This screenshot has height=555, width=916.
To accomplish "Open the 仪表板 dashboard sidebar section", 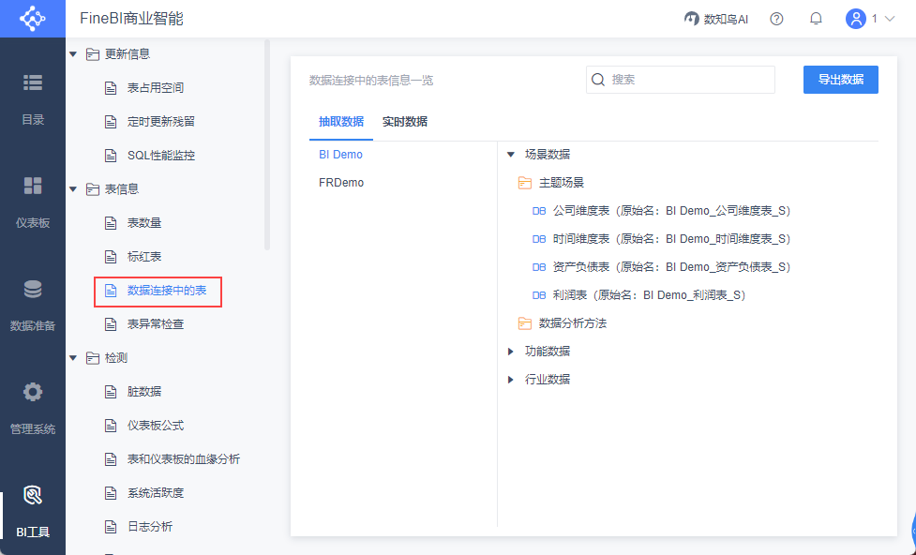I will point(33,202).
